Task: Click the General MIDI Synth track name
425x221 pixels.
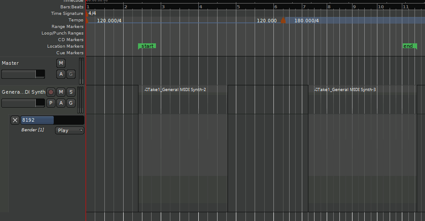Action: coord(23,92)
